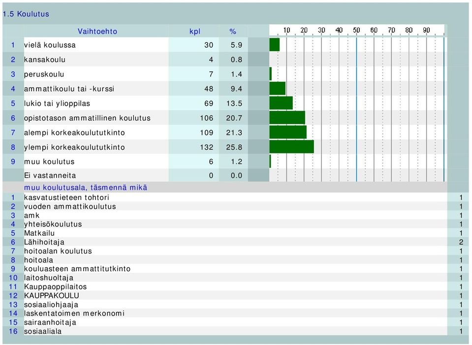This screenshot has height=345, width=472.
Task: Select the 'KAUPPAKOULU' response entry
Action: (x=52, y=296)
